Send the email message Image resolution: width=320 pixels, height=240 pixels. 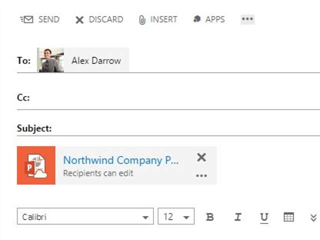[x=40, y=19]
